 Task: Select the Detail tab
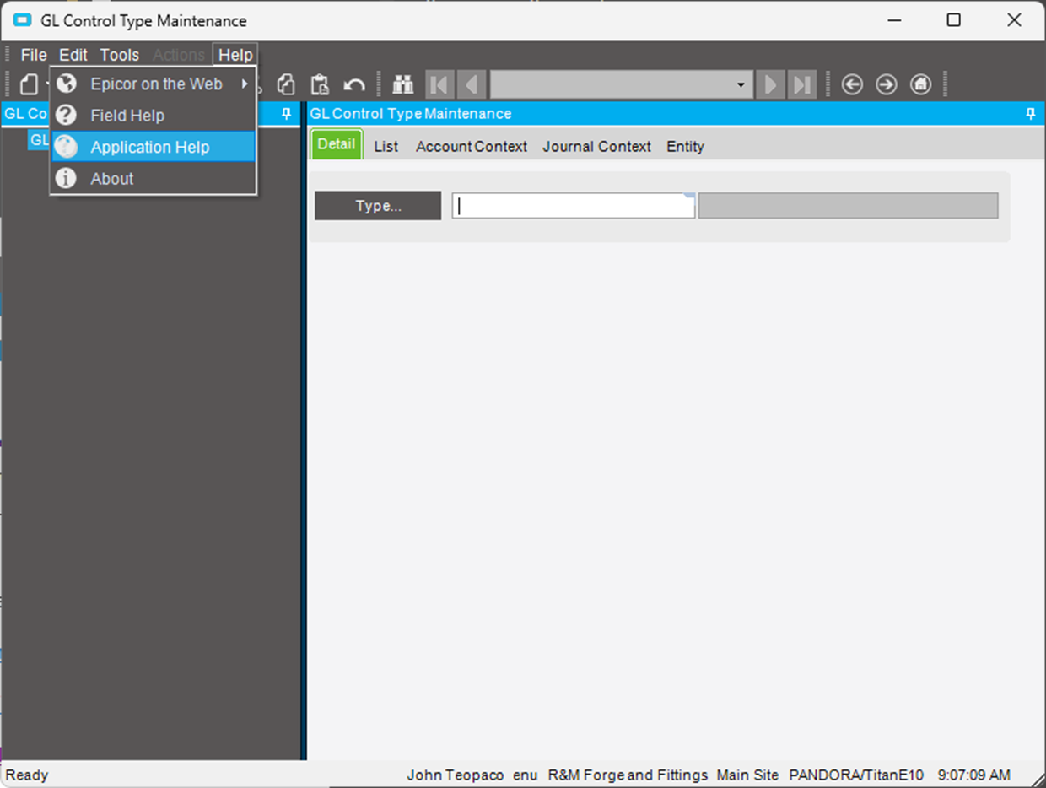(x=337, y=144)
